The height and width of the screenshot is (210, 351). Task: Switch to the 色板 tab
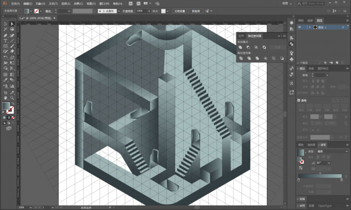coord(311,68)
